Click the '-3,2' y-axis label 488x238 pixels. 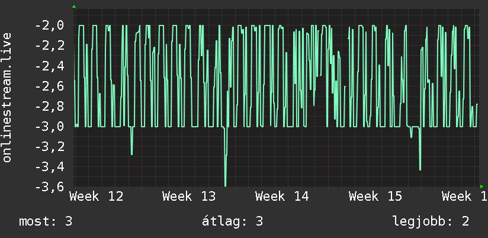(x=49, y=147)
